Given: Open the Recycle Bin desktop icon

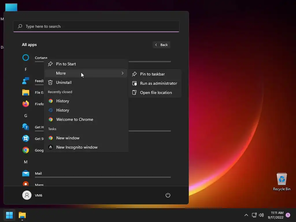Looking at the screenshot, I should (x=282, y=182).
